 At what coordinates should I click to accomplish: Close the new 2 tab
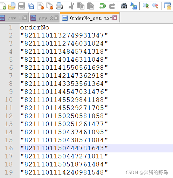(56, 18)
